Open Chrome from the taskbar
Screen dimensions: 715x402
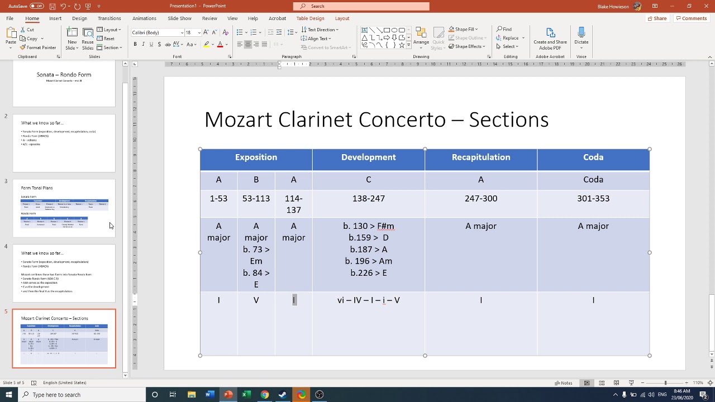(x=264, y=395)
